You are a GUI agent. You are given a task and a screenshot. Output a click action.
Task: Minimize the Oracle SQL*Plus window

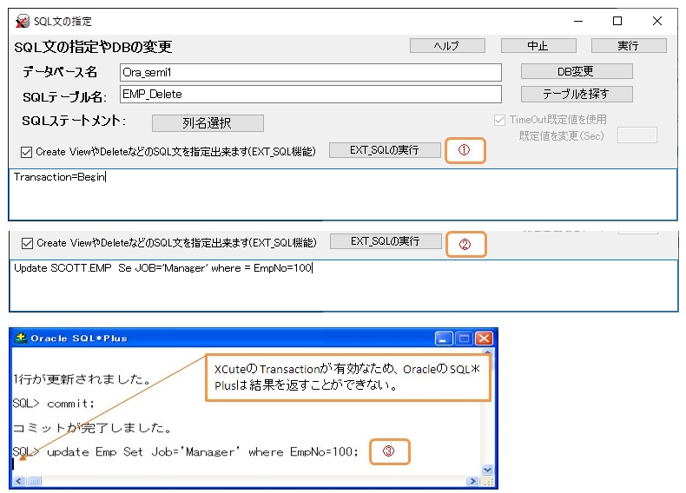pos(444,339)
